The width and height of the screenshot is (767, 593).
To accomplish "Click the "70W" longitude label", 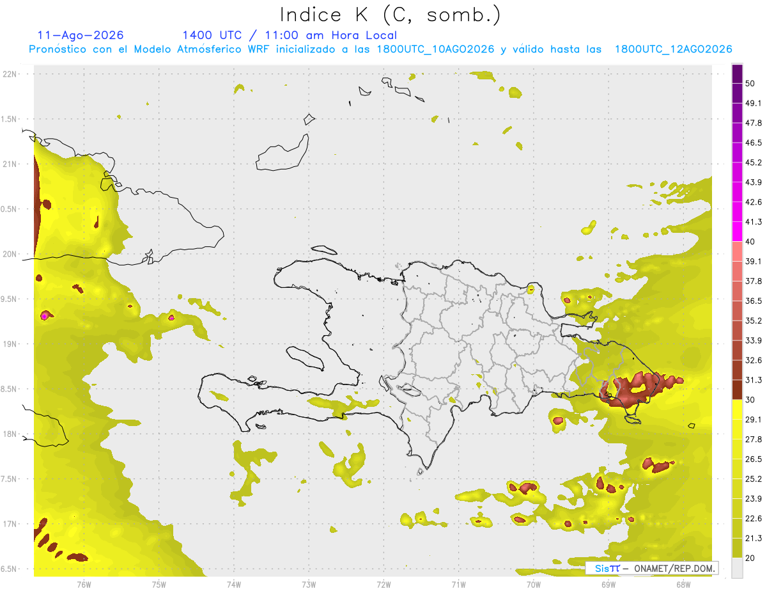I will pos(533,584).
